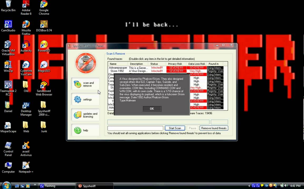
Task: Sort list by Privacy Risk header
Action: pyautogui.click(x=176, y=64)
